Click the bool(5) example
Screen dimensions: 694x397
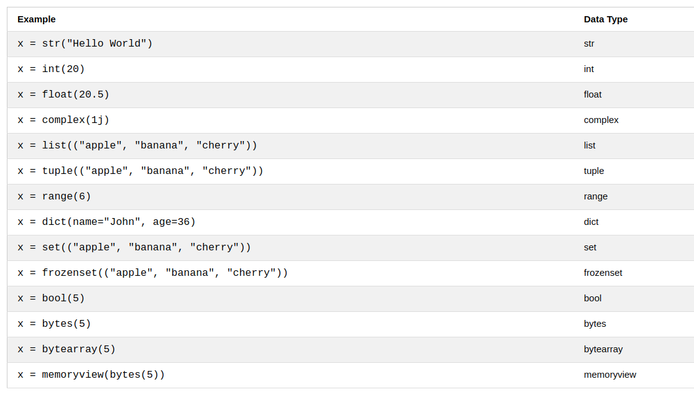(x=51, y=298)
